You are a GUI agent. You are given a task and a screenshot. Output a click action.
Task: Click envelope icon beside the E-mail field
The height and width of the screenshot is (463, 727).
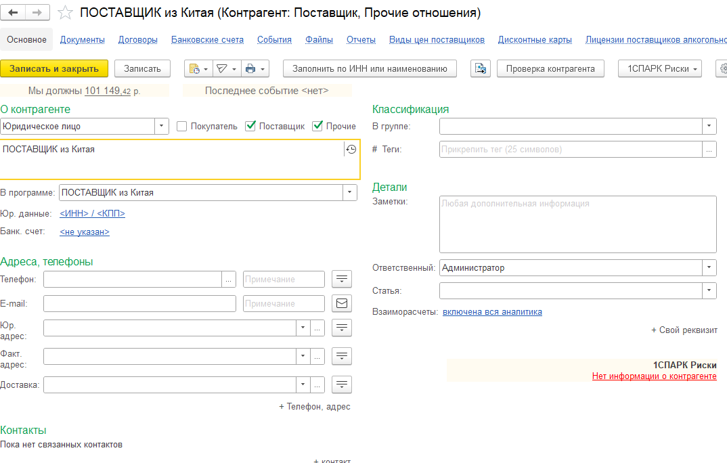click(x=342, y=303)
